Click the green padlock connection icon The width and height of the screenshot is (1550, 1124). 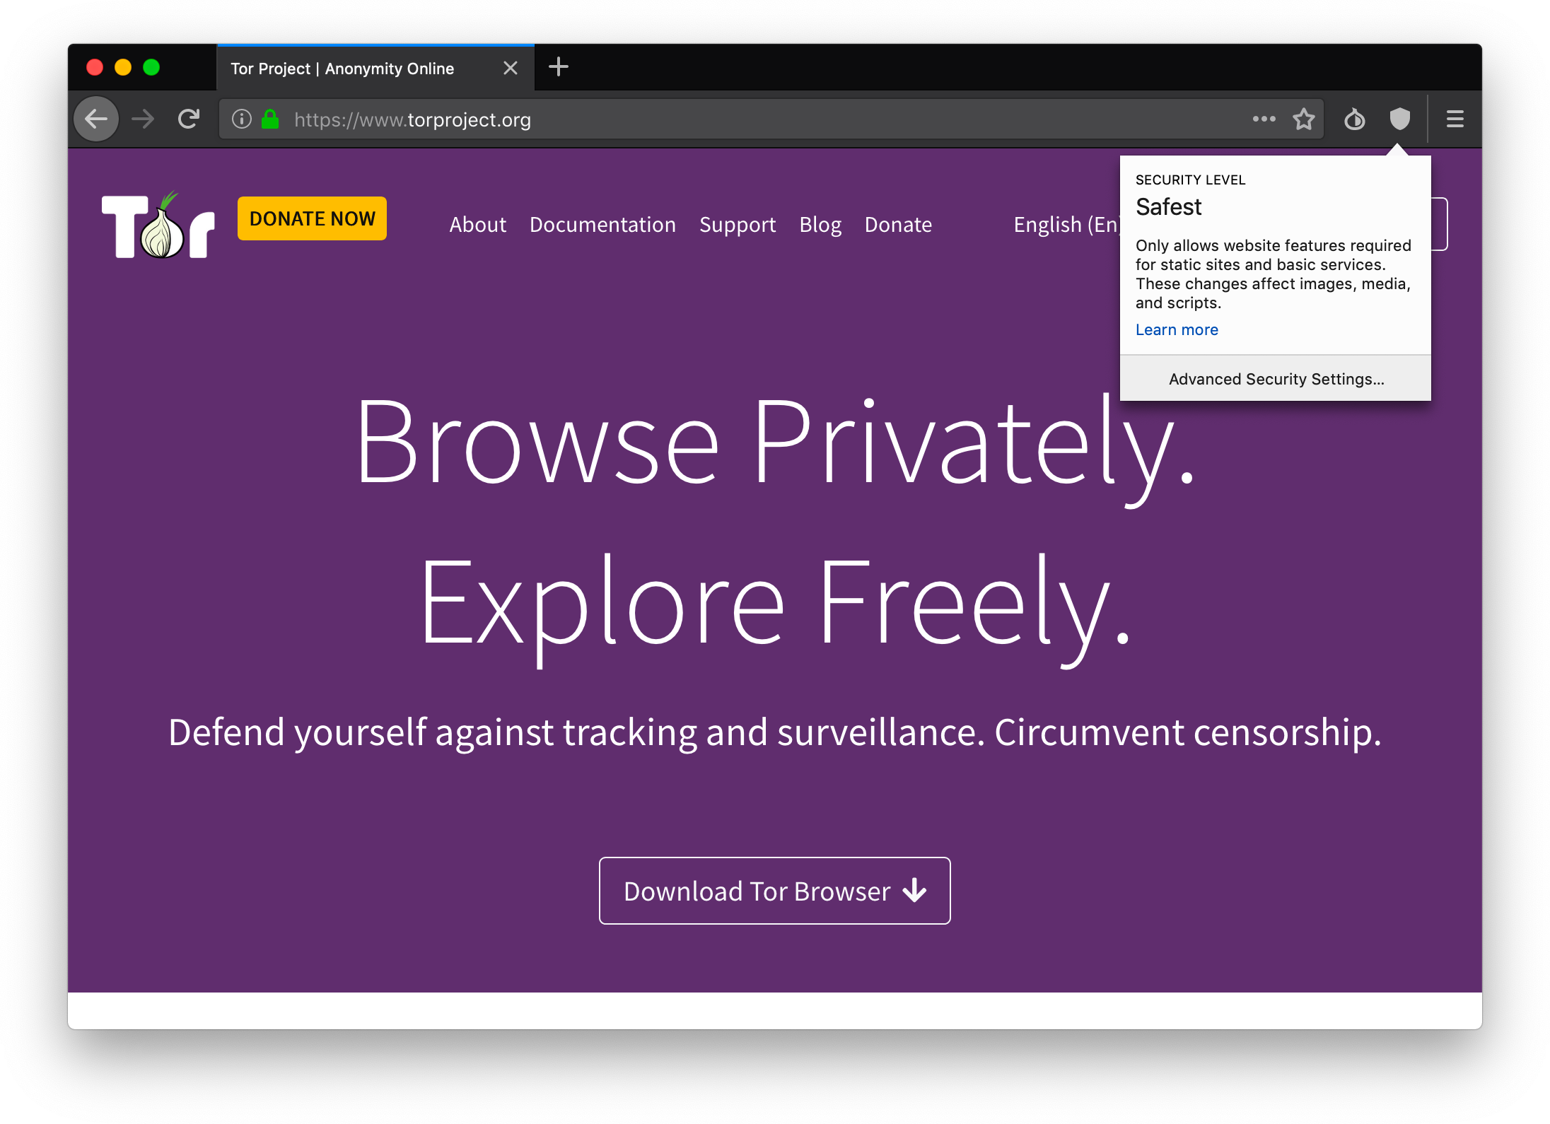[270, 119]
